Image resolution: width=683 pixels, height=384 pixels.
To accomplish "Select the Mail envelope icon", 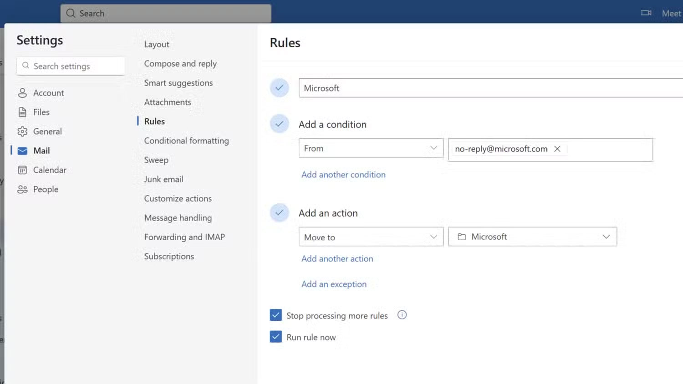I will pyautogui.click(x=22, y=151).
